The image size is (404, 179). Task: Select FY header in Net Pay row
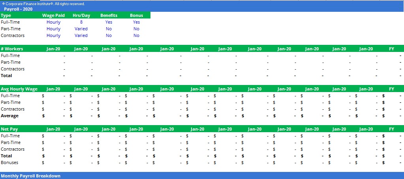point(391,129)
